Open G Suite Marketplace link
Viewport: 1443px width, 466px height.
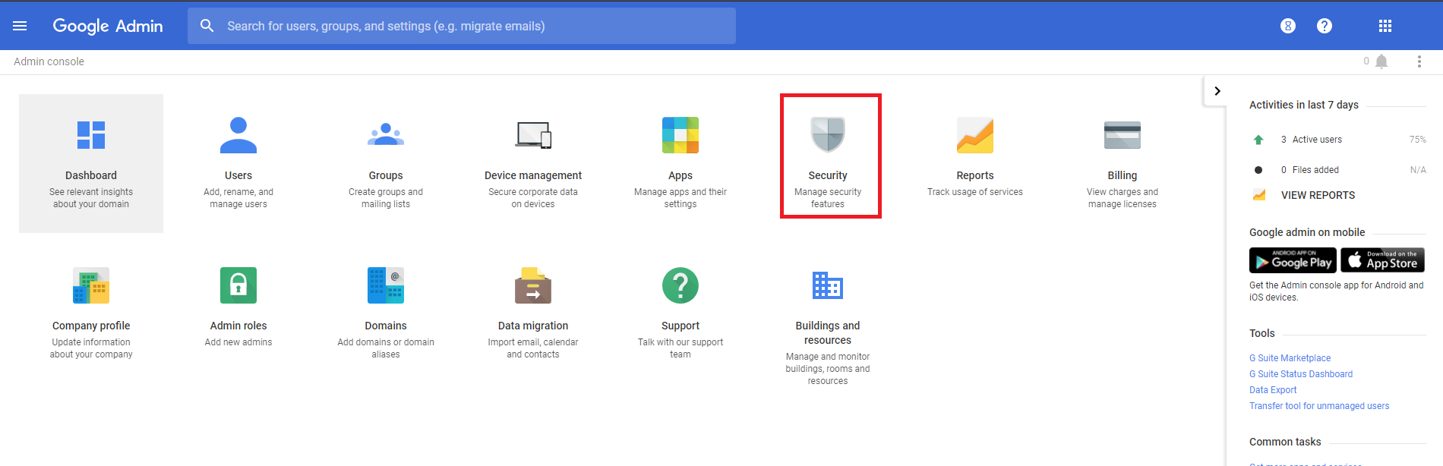pyautogui.click(x=1290, y=358)
